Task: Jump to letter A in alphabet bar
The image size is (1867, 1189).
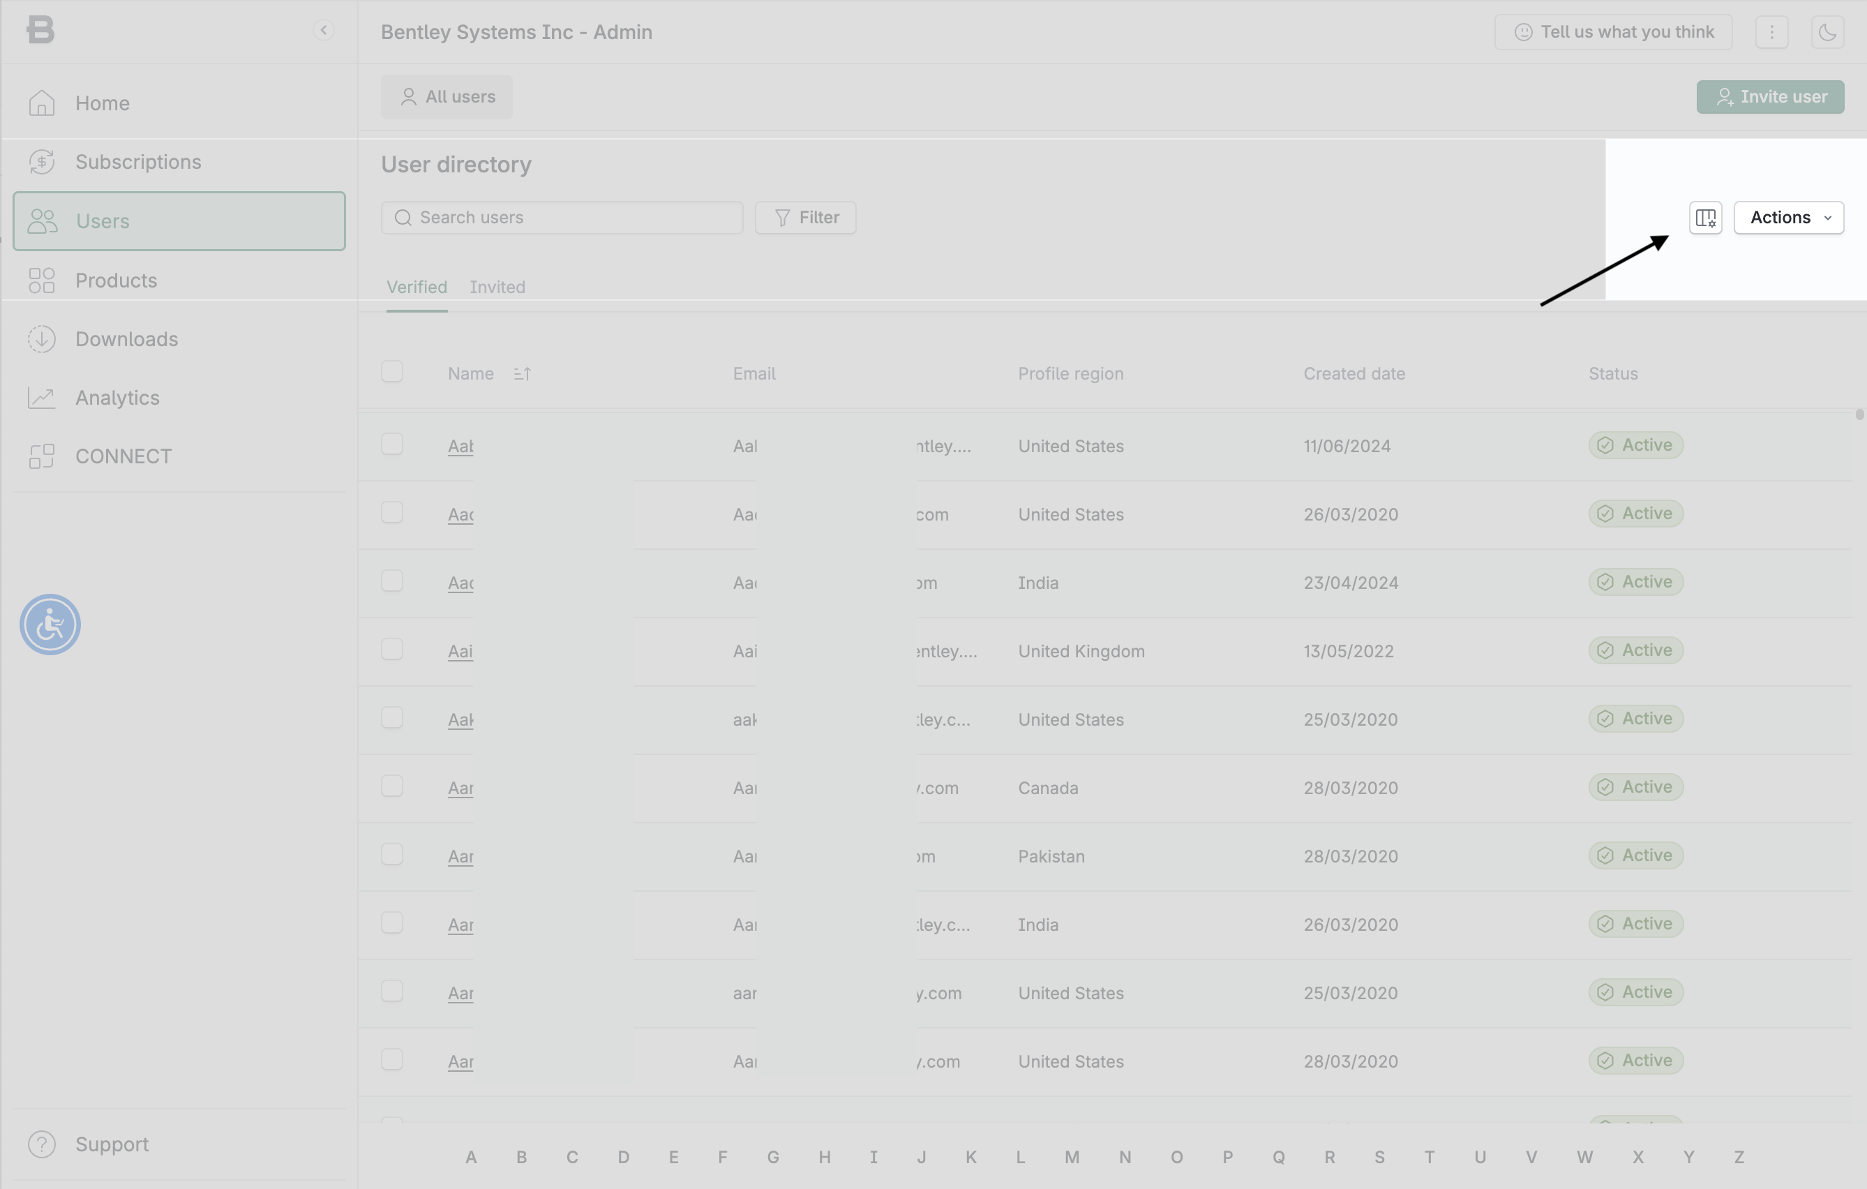Action: (471, 1157)
